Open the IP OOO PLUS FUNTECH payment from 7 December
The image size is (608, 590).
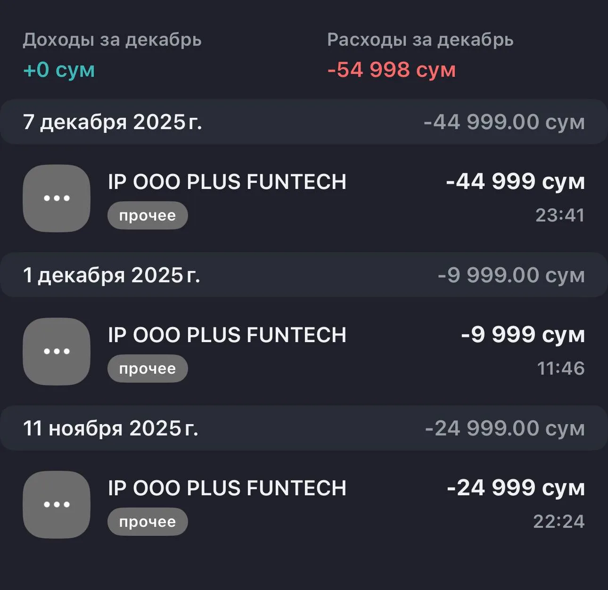pyautogui.click(x=227, y=182)
